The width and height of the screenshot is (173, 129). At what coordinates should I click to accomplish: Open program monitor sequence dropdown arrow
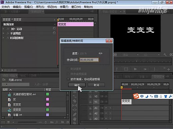(120, 12)
